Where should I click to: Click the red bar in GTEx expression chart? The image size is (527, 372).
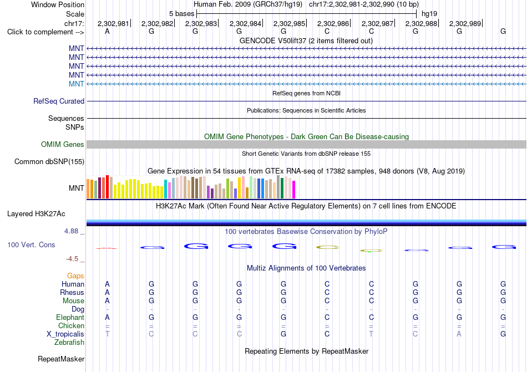107,187
